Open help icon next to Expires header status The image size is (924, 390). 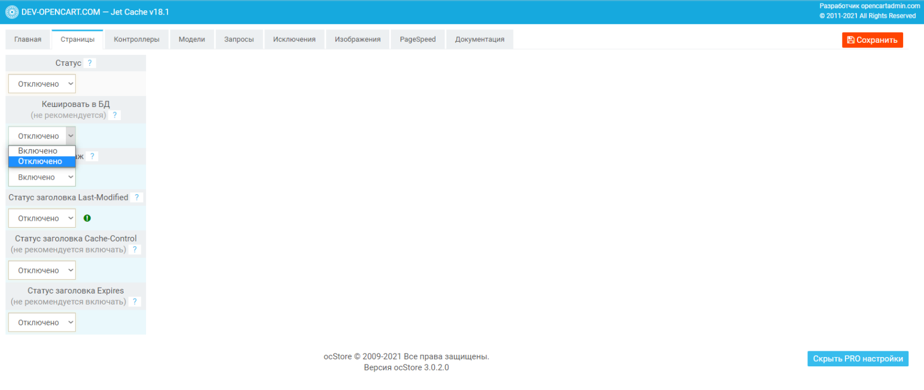[x=135, y=302]
